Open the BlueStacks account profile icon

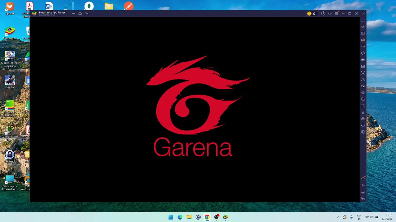pyautogui.click(x=323, y=14)
